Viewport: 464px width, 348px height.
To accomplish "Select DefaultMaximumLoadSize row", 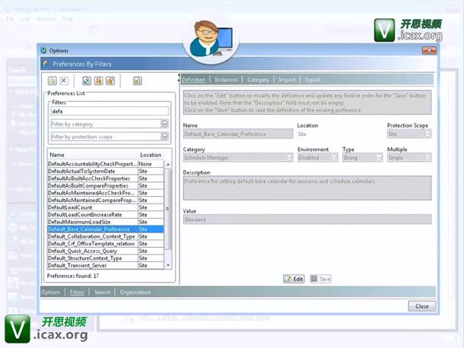I will [106, 222].
